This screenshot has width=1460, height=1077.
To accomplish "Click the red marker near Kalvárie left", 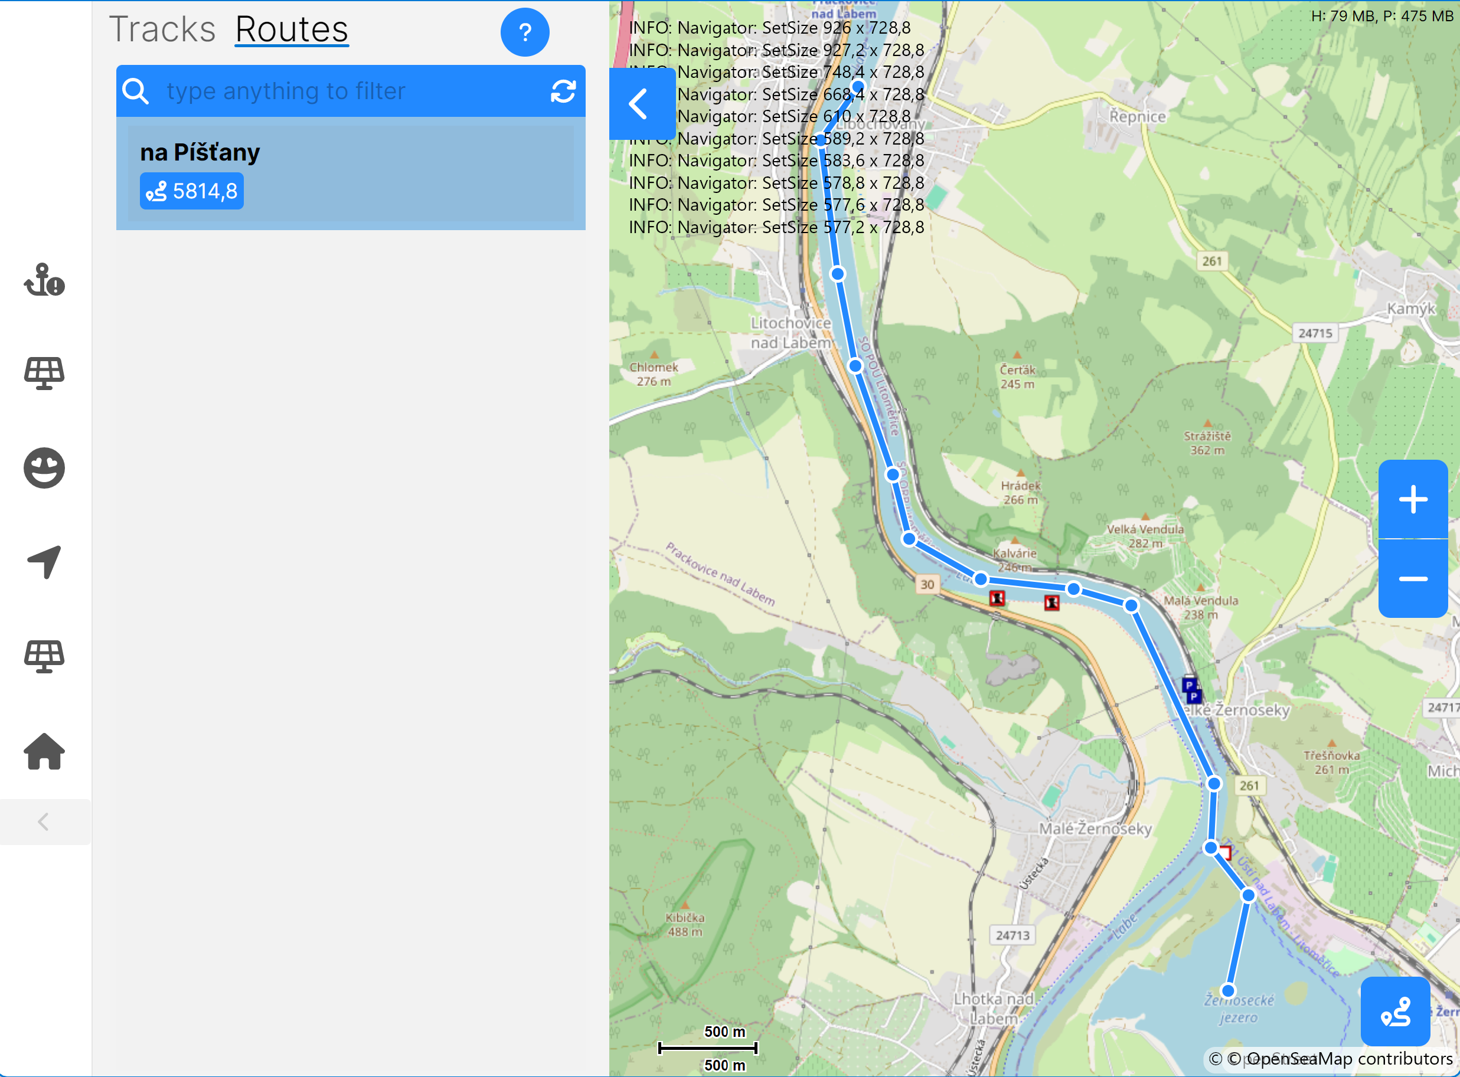I will click(x=997, y=598).
